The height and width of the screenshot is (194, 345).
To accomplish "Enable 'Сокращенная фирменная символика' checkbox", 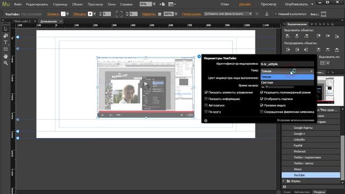I will (261, 112).
